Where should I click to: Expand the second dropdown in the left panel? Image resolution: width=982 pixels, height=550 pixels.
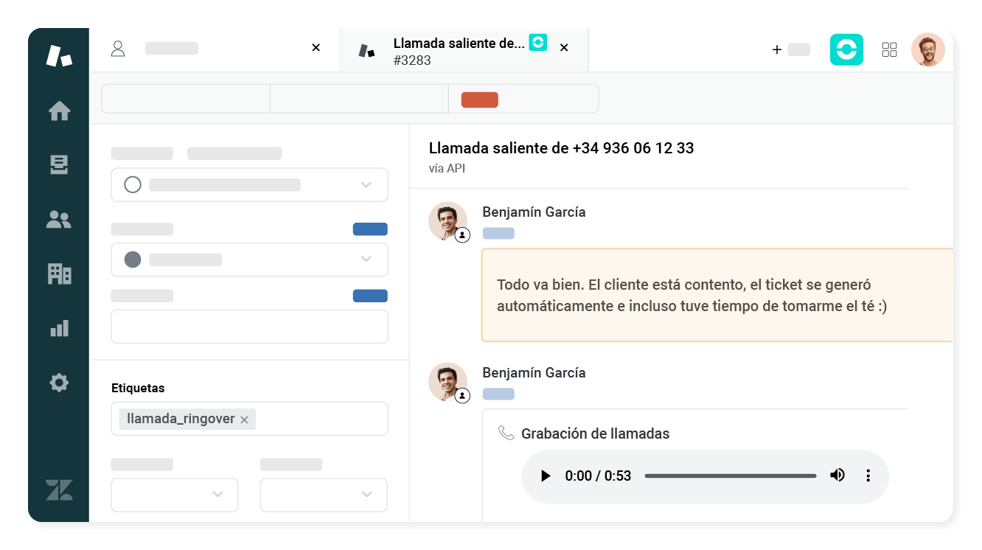pos(366,260)
